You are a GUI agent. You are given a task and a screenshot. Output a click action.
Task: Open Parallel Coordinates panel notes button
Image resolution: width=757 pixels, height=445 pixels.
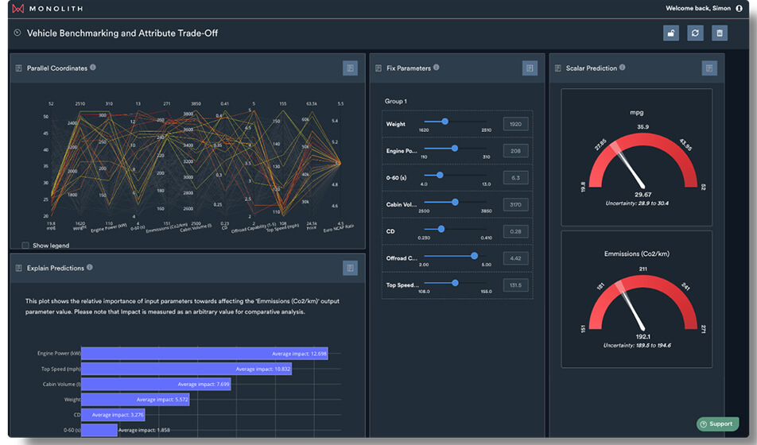pos(350,68)
